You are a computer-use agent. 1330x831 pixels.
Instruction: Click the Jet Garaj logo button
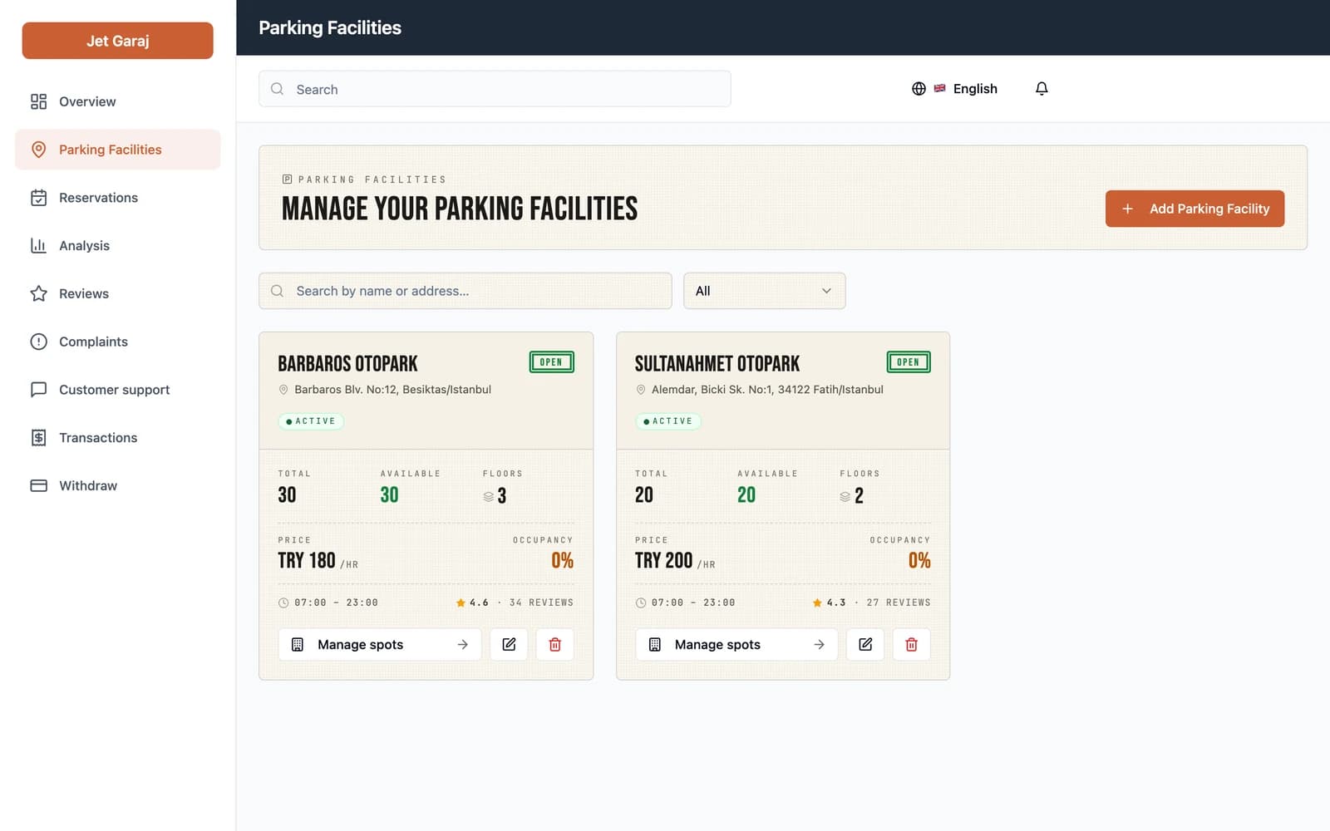(x=117, y=41)
